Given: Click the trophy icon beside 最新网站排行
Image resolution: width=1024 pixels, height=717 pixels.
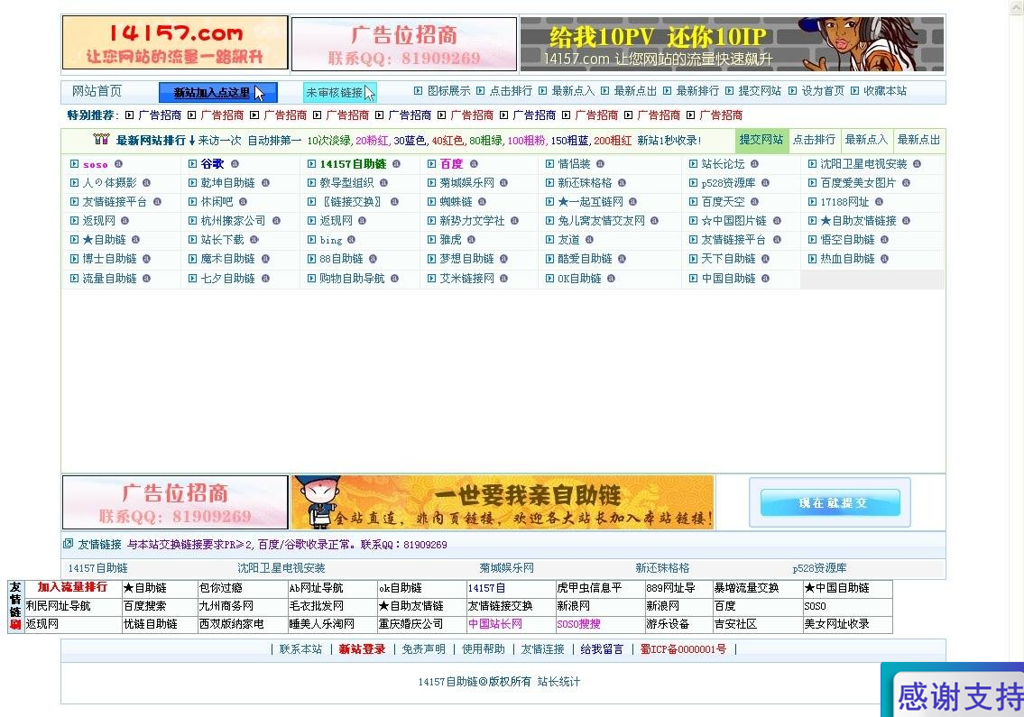Looking at the screenshot, I should pyautogui.click(x=101, y=139).
